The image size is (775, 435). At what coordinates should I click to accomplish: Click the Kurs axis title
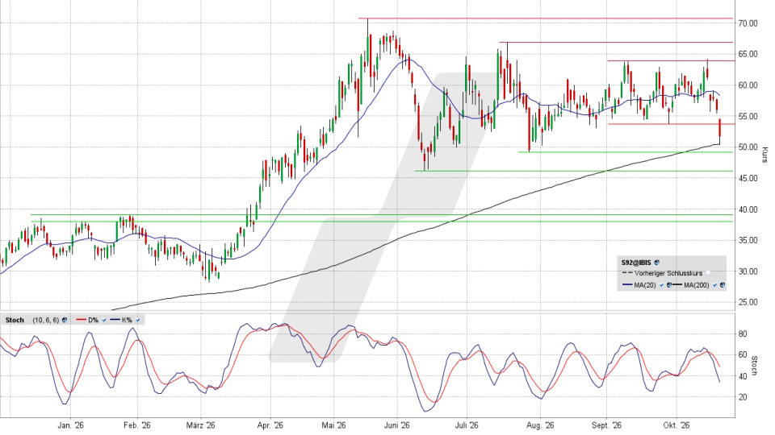pos(765,155)
